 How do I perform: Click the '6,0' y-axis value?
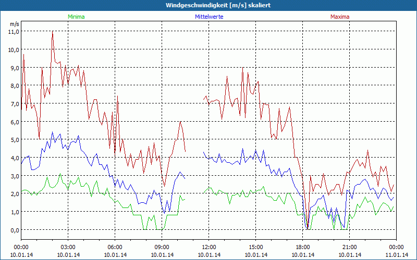point(15,122)
